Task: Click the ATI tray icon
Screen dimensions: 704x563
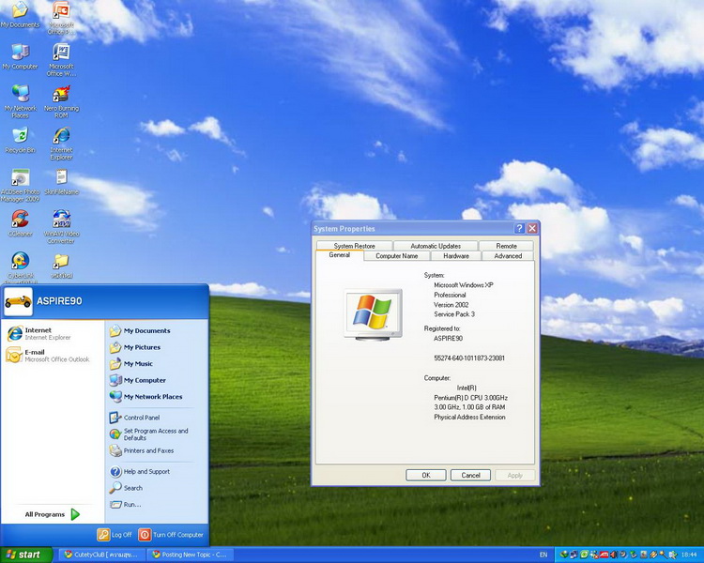Action: click(604, 555)
